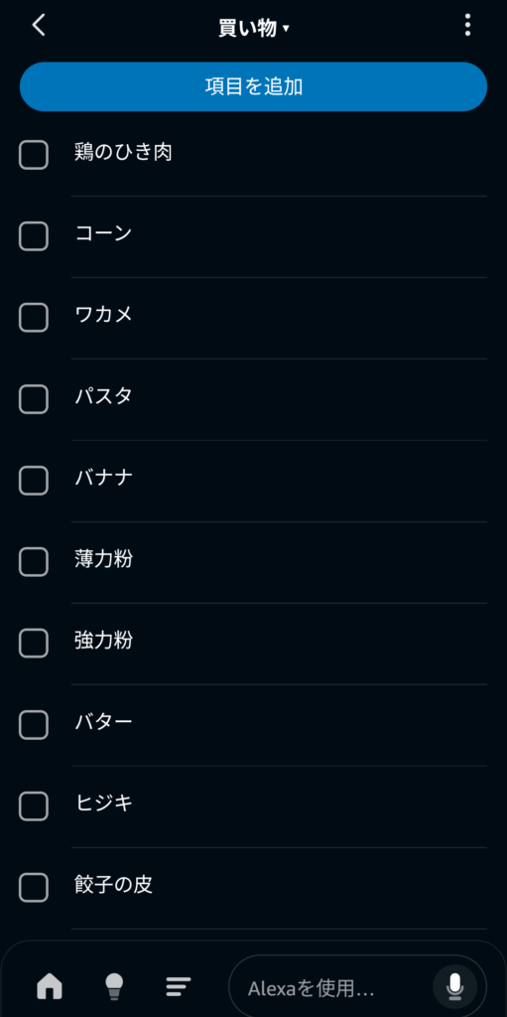Viewport: 507px width, 1017px height.
Task: Expand the 買い物 list dropdown
Action: 254,28
